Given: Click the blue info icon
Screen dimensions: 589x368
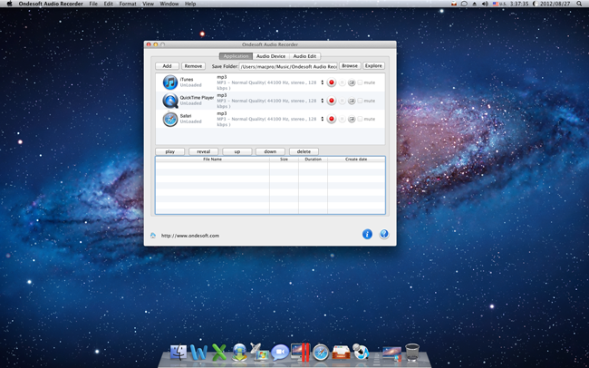Looking at the screenshot, I should [x=367, y=234].
